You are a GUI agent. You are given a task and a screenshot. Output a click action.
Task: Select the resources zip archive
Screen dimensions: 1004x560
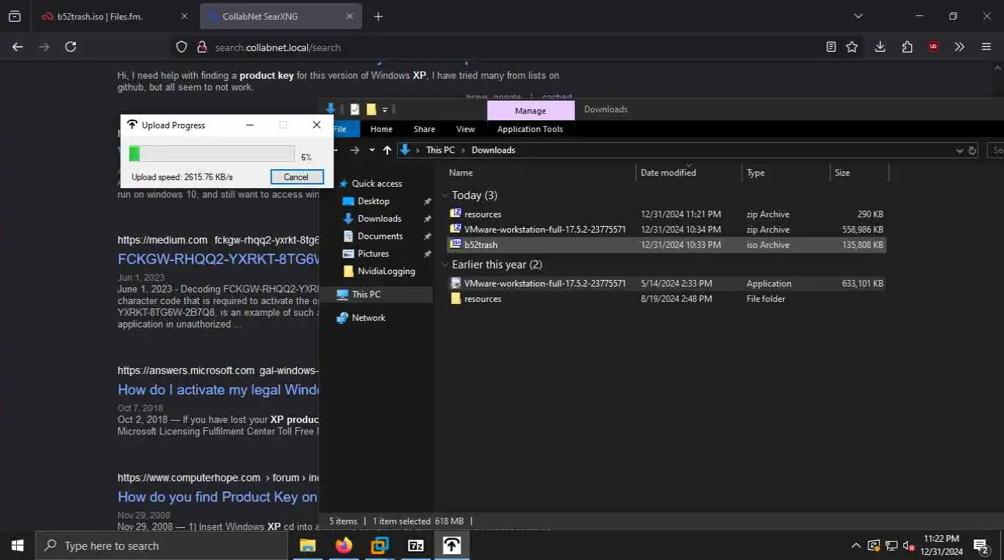click(x=666, y=214)
